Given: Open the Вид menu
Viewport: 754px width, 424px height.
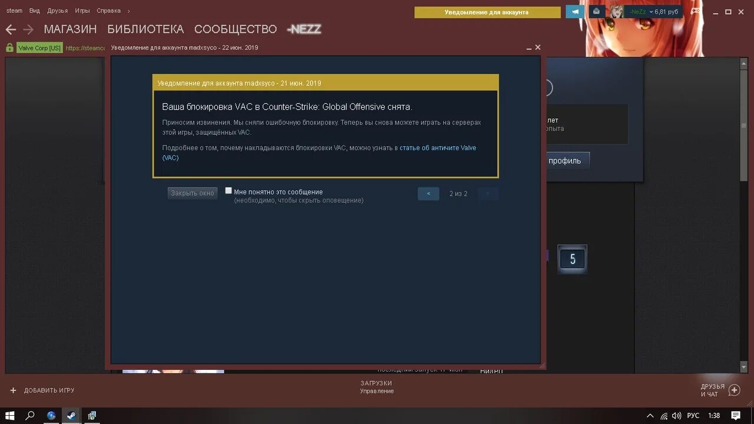Looking at the screenshot, I should point(35,11).
